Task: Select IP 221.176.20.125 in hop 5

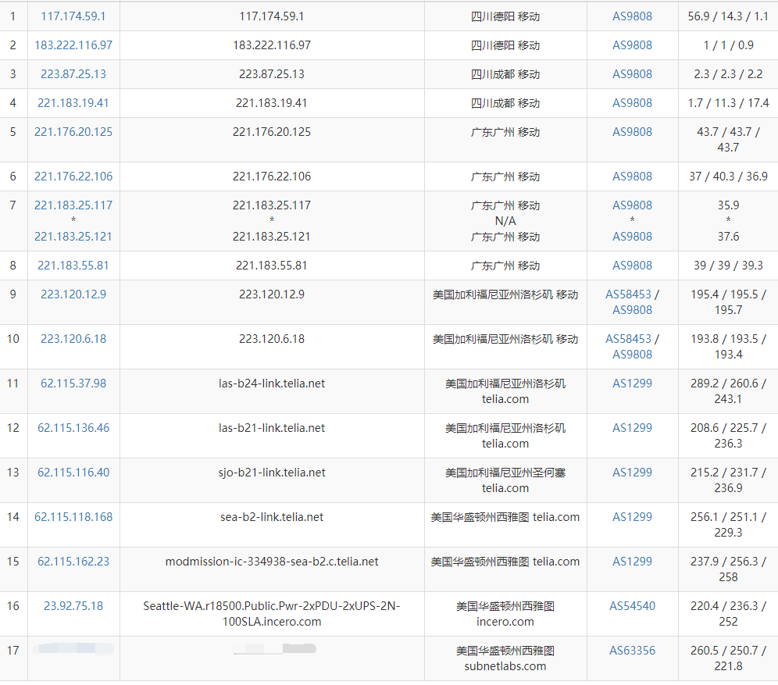Action: click(73, 132)
